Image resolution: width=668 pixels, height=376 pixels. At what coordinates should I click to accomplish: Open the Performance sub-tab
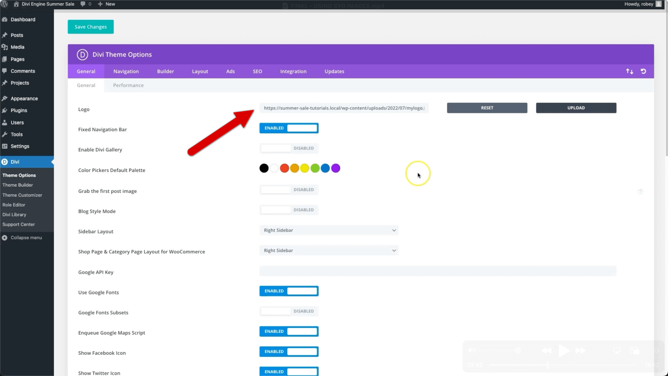[128, 85]
